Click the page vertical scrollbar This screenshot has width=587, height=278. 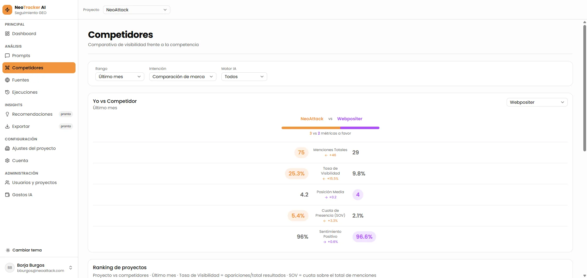(x=585, y=88)
